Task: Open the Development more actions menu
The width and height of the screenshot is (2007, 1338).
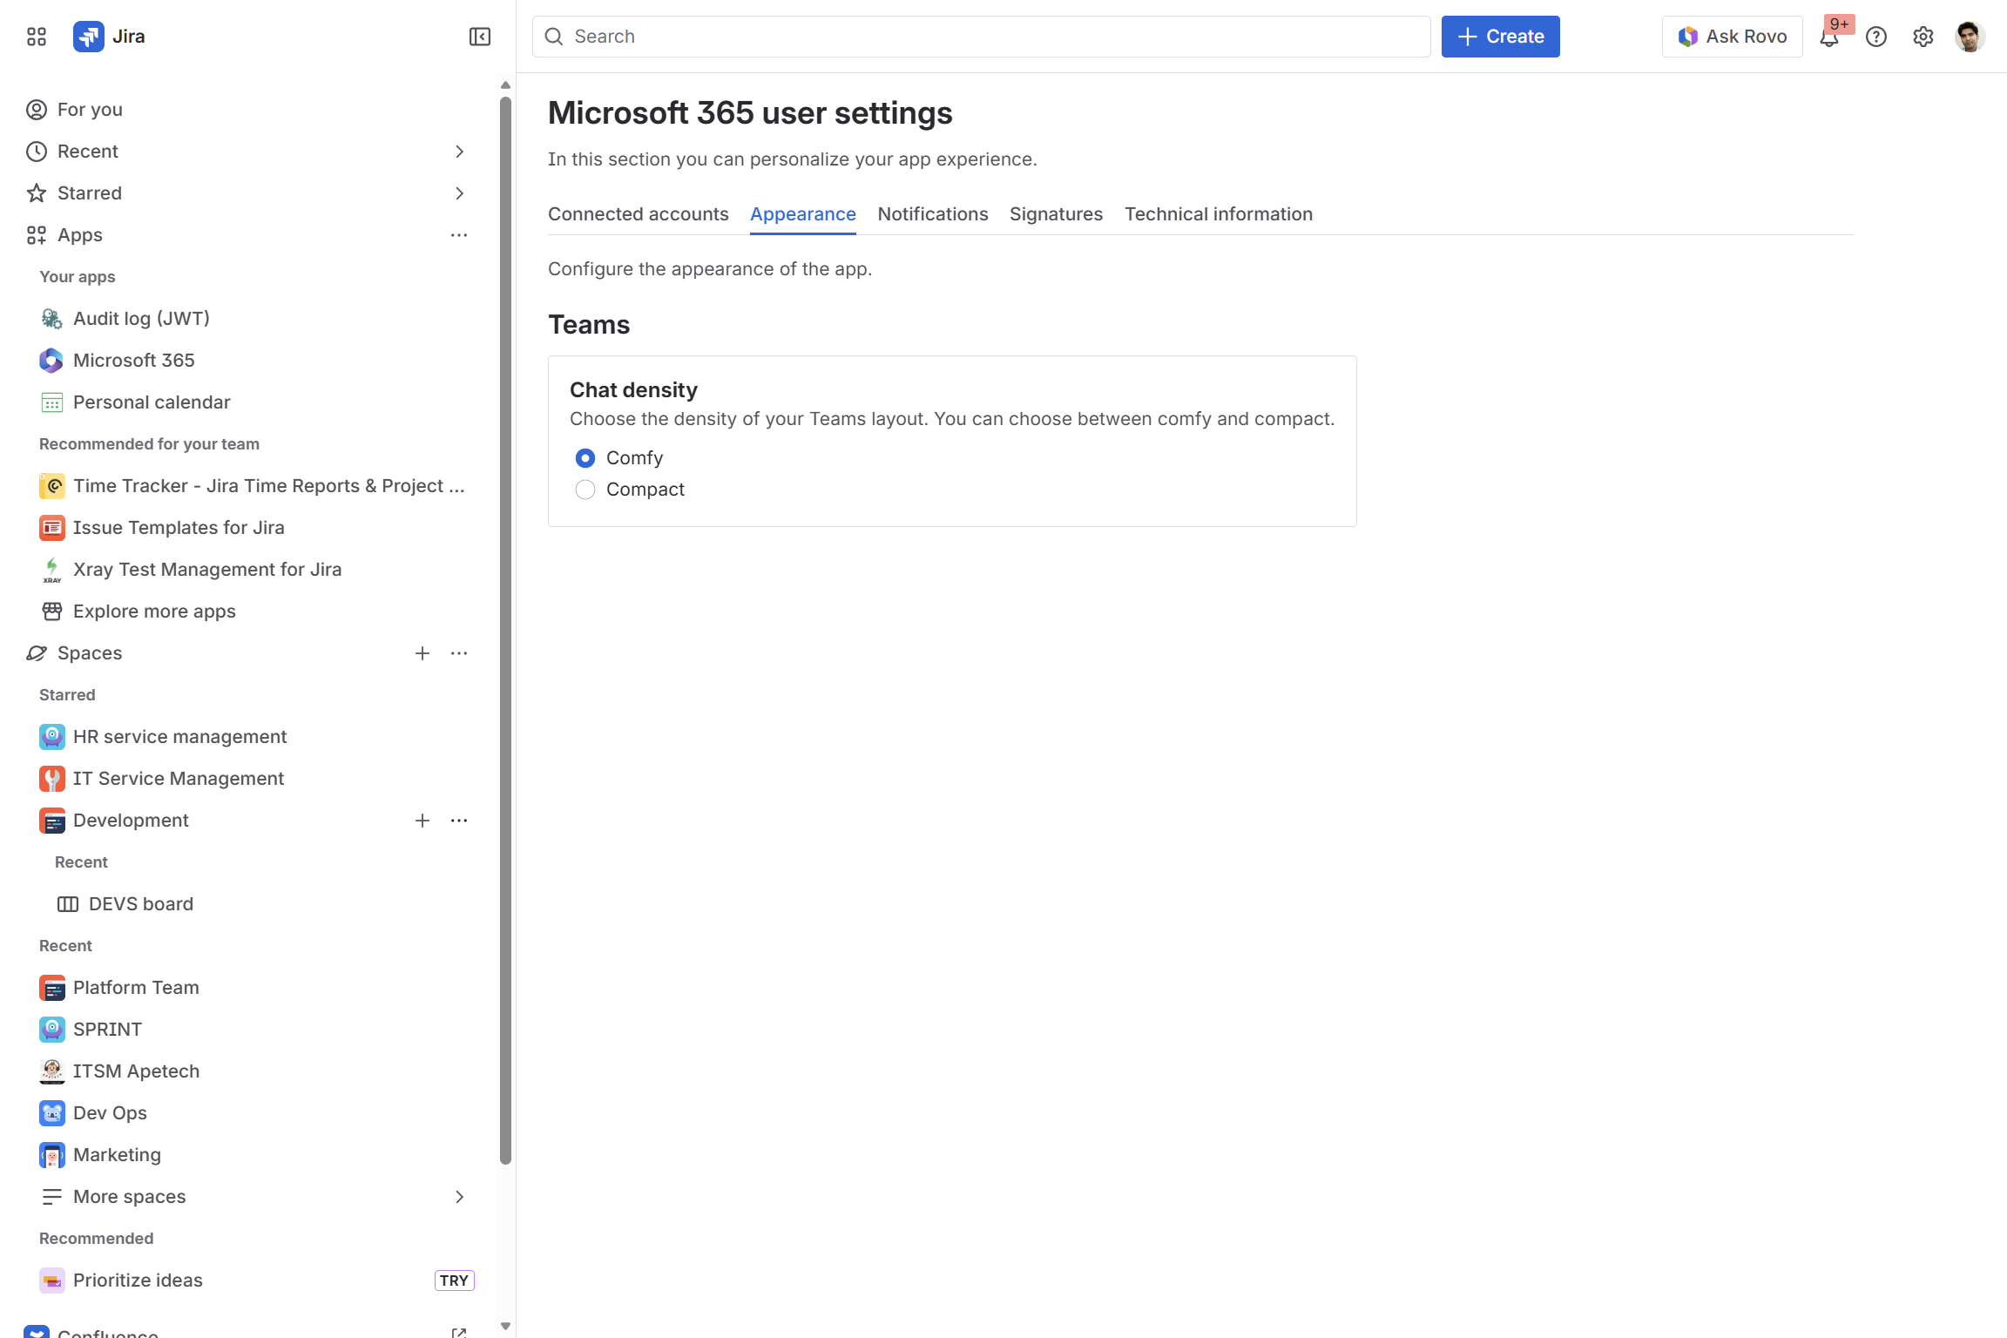Action: click(x=459, y=821)
